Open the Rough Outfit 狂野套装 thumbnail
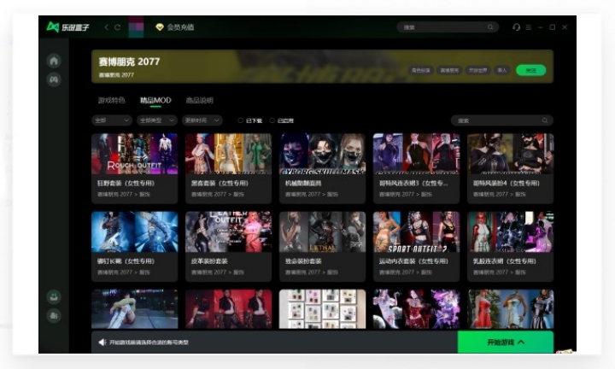 [135, 154]
